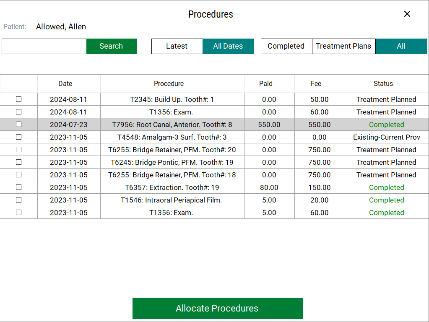Select the All Dates filter
The image size is (429, 322).
[x=228, y=46]
